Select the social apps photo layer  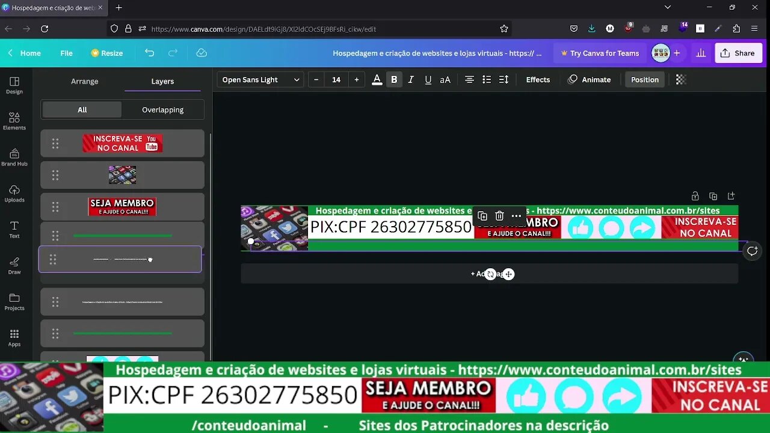point(122,175)
